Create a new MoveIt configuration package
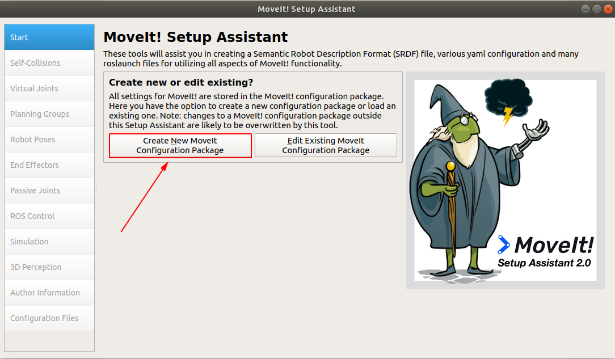 (180, 146)
